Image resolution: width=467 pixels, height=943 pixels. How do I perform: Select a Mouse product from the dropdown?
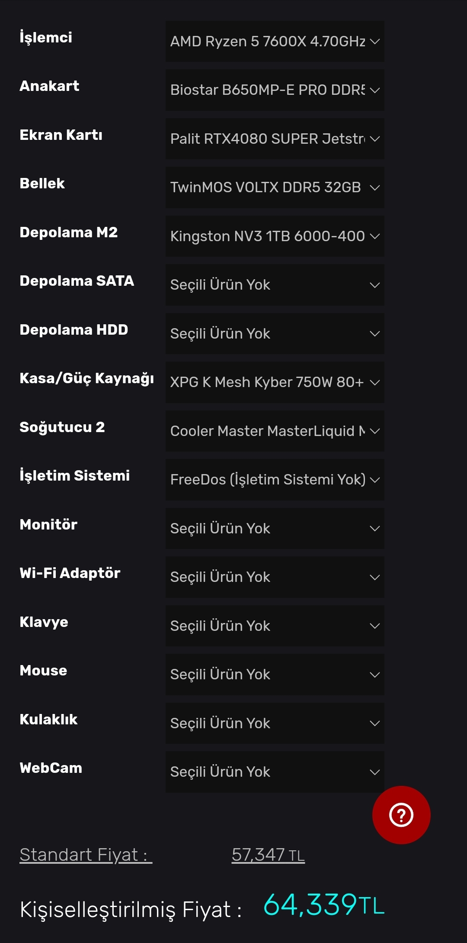click(275, 675)
